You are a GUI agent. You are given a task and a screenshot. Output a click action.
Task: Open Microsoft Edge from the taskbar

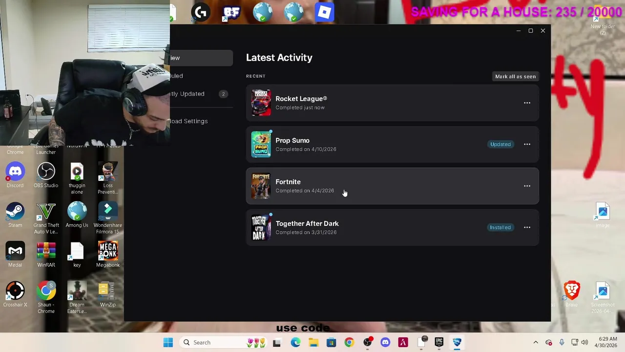295,342
